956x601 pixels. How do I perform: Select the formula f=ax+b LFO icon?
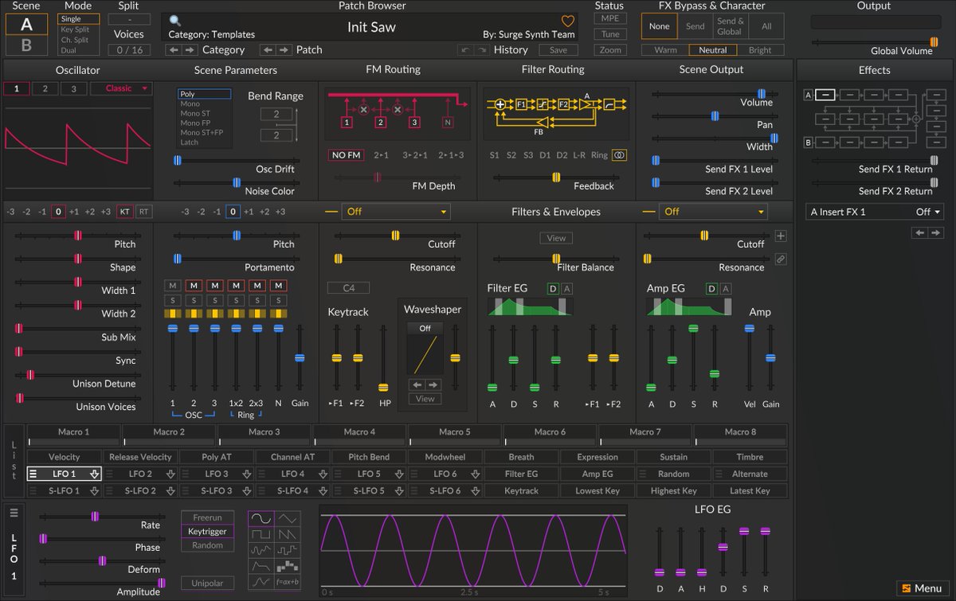(x=288, y=582)
